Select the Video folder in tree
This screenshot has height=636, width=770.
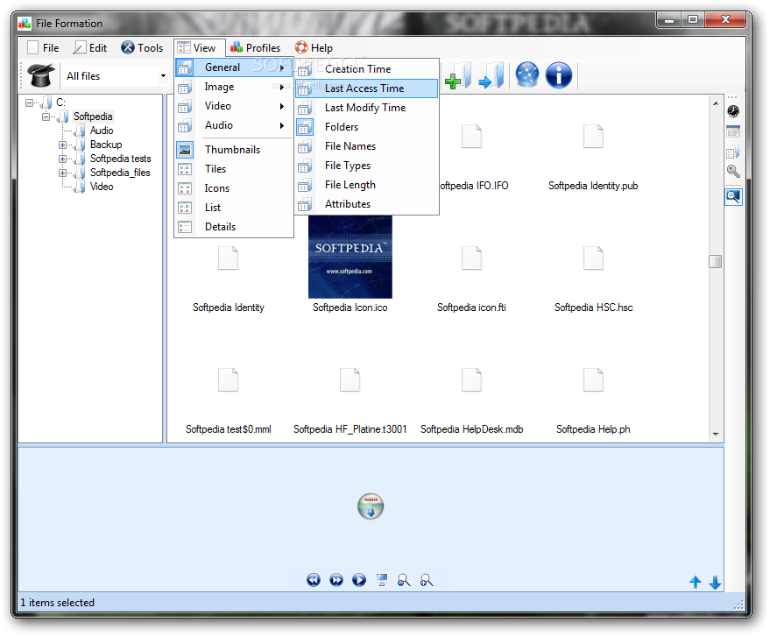(102, 187)
